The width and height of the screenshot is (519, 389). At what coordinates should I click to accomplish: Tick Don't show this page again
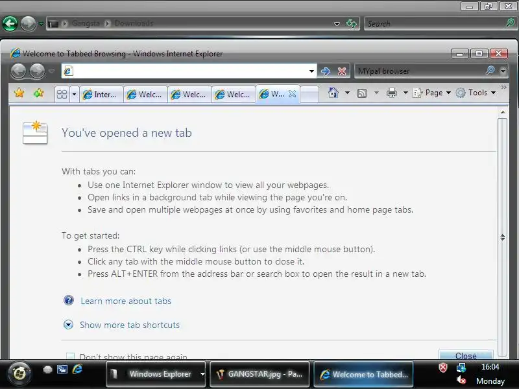[70, 356]
